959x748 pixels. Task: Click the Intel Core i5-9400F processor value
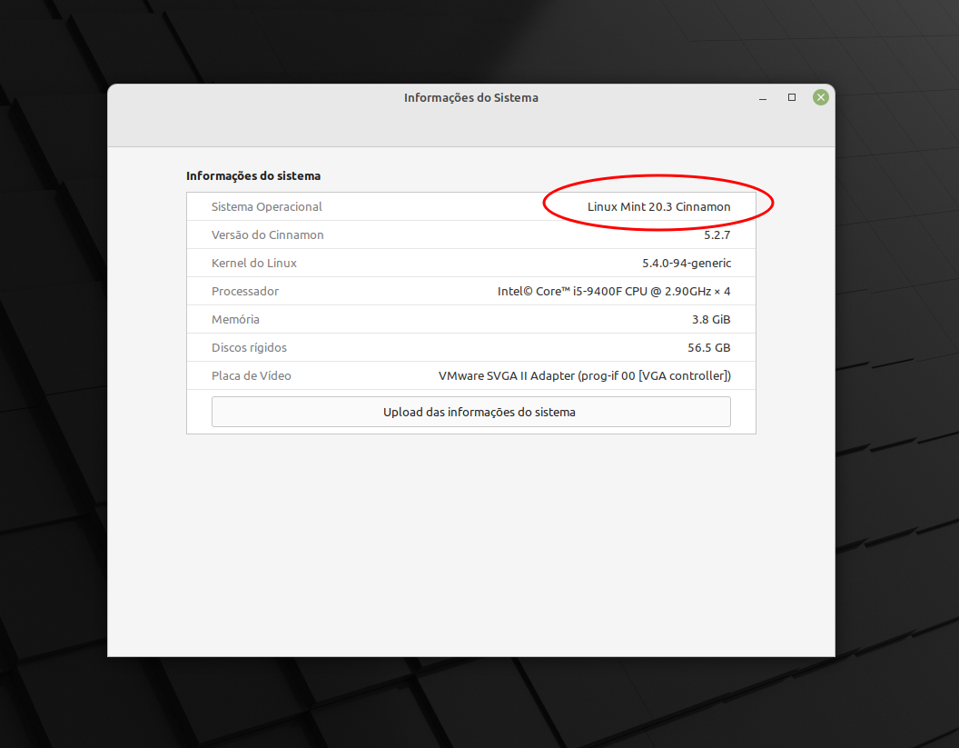pos(613,291)
